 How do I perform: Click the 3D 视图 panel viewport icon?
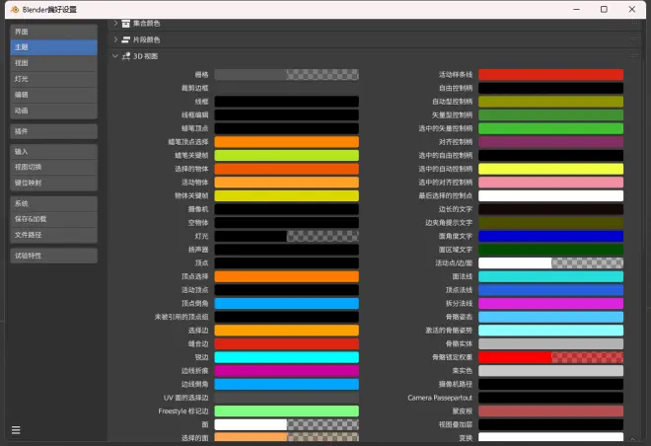pyautogui.click(x=126, y=56)
